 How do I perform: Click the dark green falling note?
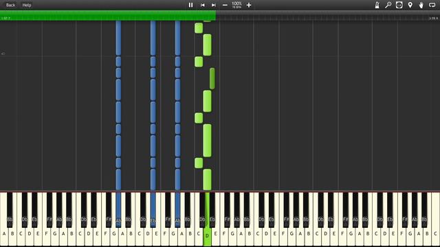pyautogui.click(x=212, y=78)
